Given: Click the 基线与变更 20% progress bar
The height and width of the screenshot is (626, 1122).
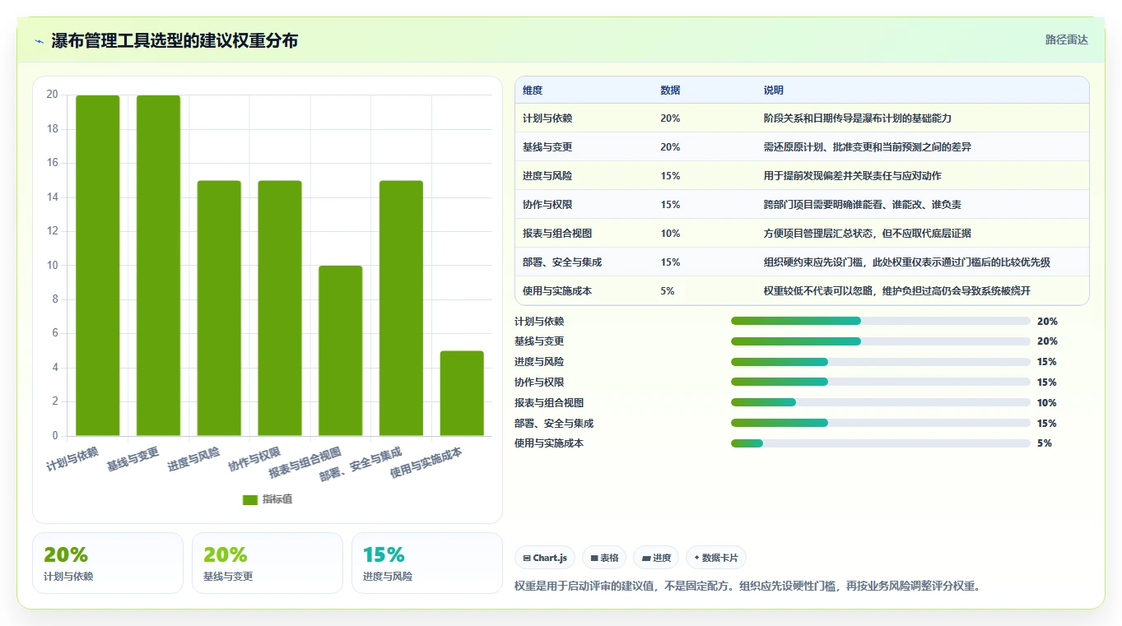Looking at the screenshot, I should tap(881, 341).
